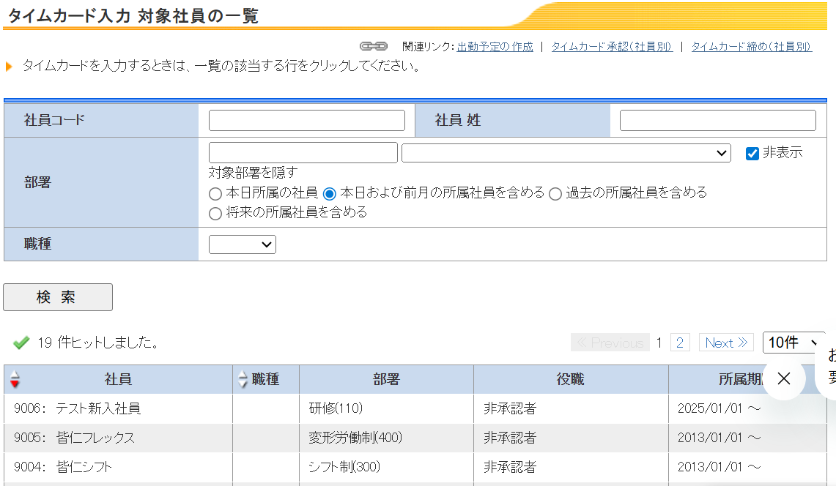Screen dimensions: 836x486
Task: Click the sort arrows icon beside 社員 header
Action: point(15,380)
